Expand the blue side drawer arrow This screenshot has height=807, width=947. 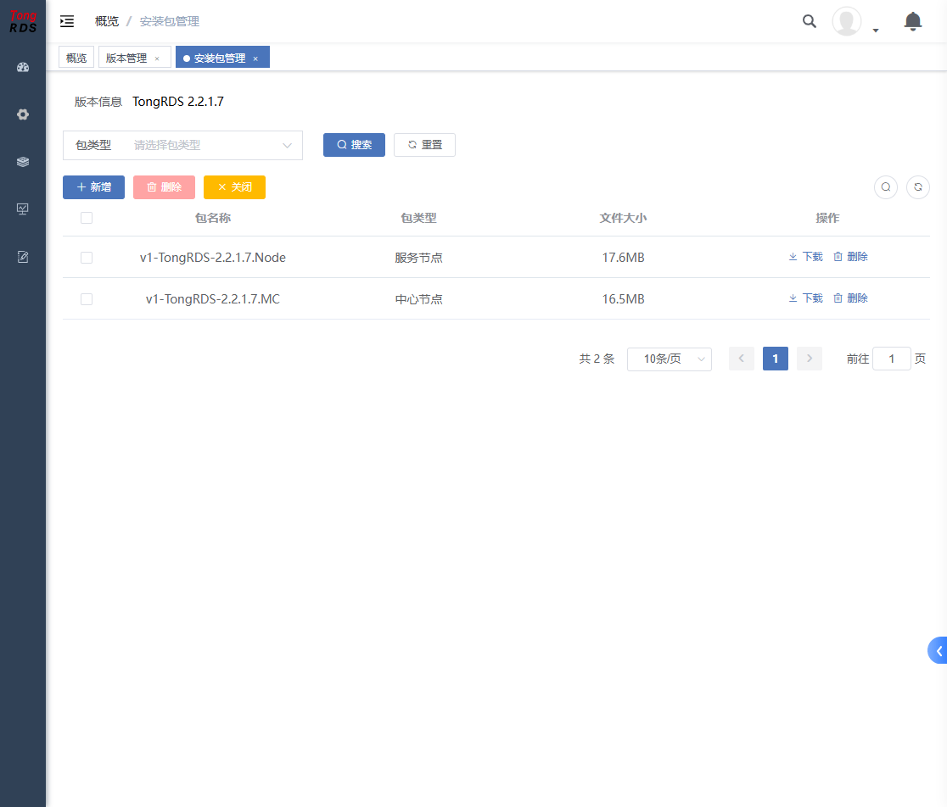click(x=938, y=650)
